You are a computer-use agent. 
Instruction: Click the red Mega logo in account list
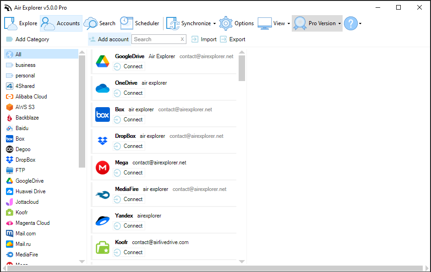(x=103, y=168)
